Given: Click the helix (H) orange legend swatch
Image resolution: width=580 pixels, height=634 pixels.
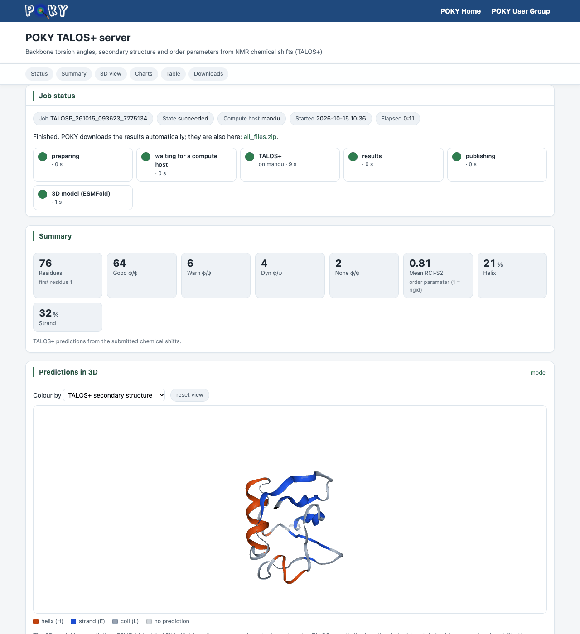Looking at the screenshot, I should [36, 621].
